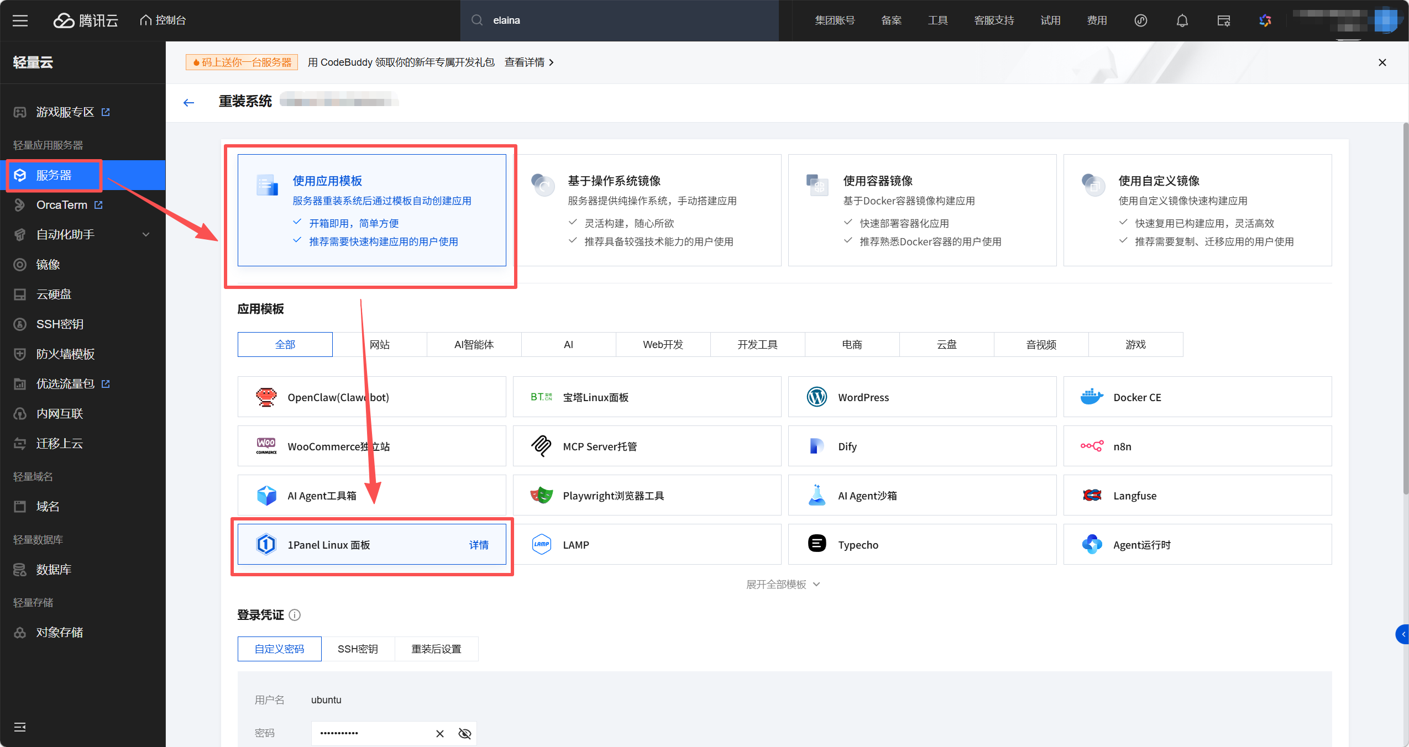Toggle password visibility eye icon
This screenshot has height=747, width=1409.
pyautogui.click(x=465, y=733)
